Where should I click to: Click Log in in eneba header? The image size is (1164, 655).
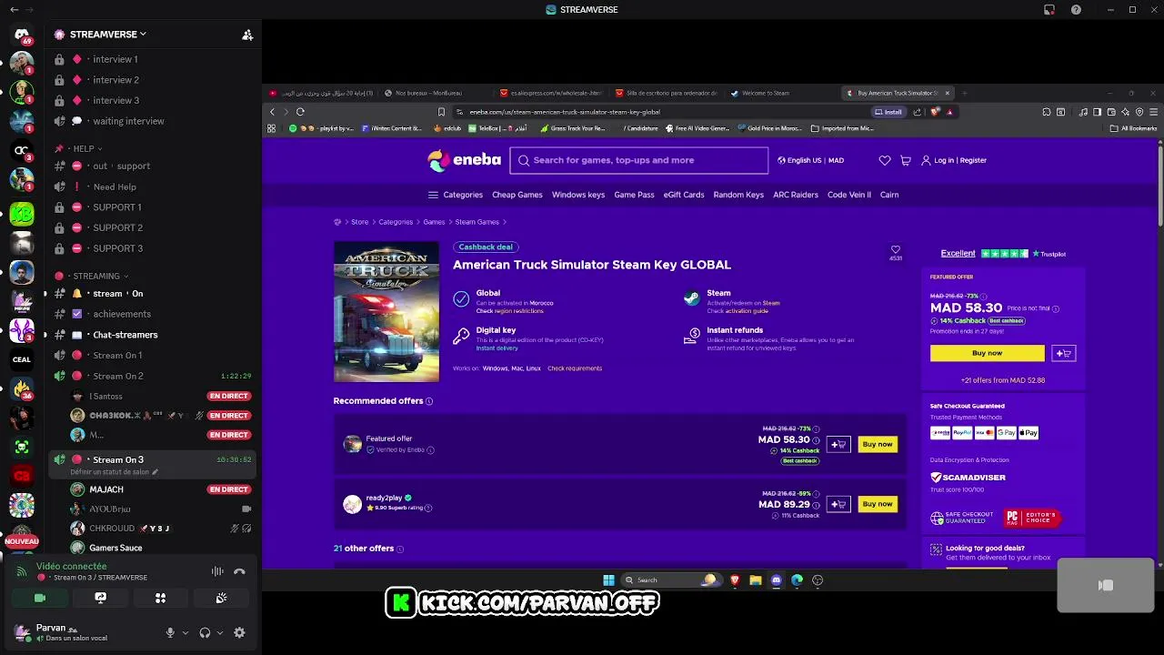point(944,160)
